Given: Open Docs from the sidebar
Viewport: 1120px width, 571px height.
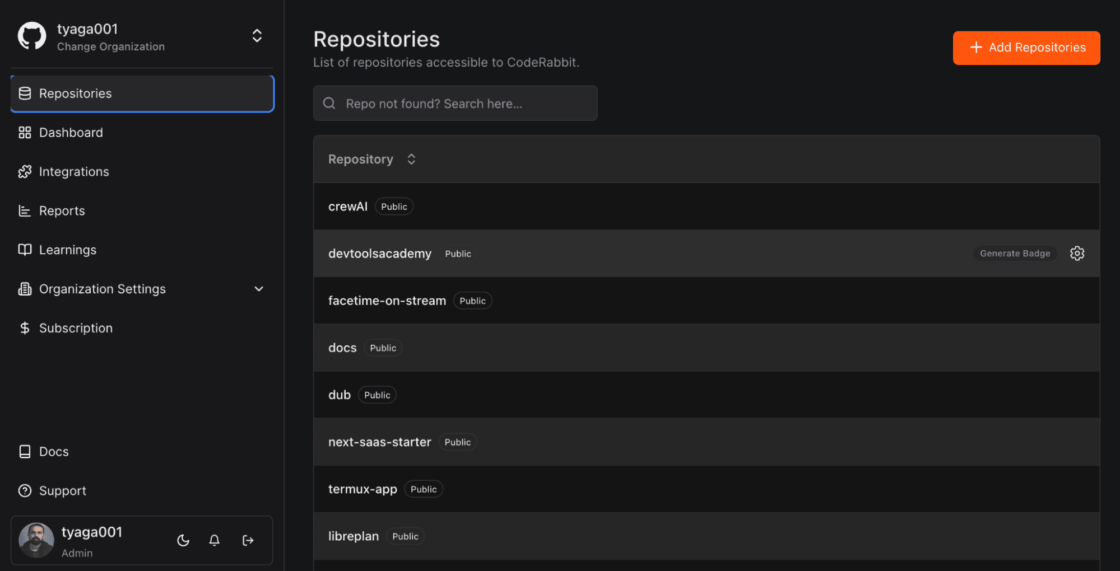Looking at the screenshot, I should [x=54, y=452].
